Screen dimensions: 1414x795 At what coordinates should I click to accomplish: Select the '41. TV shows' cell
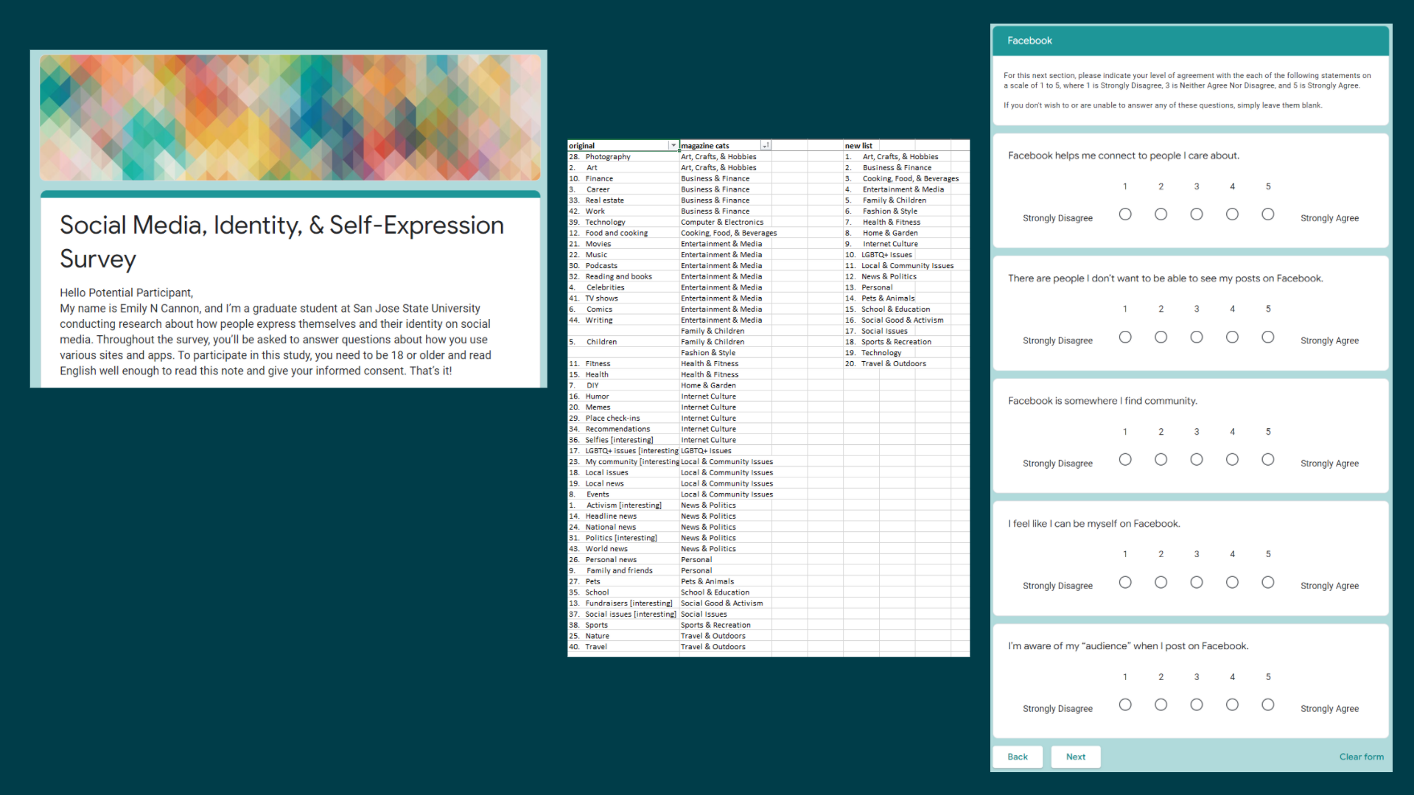tap(623, 298)
